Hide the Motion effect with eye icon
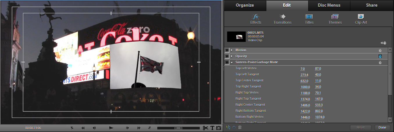Viewport: 394px width, 132px height. point(227,50)
